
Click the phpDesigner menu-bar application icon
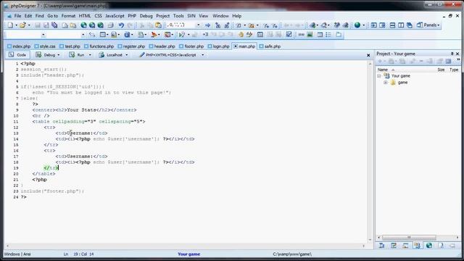coord(9,16)
